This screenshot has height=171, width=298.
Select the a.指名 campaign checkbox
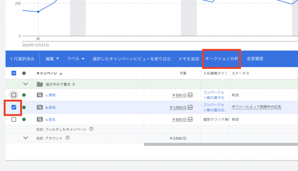tap(14, 119)
